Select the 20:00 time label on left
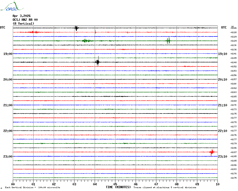 [8, 80]
